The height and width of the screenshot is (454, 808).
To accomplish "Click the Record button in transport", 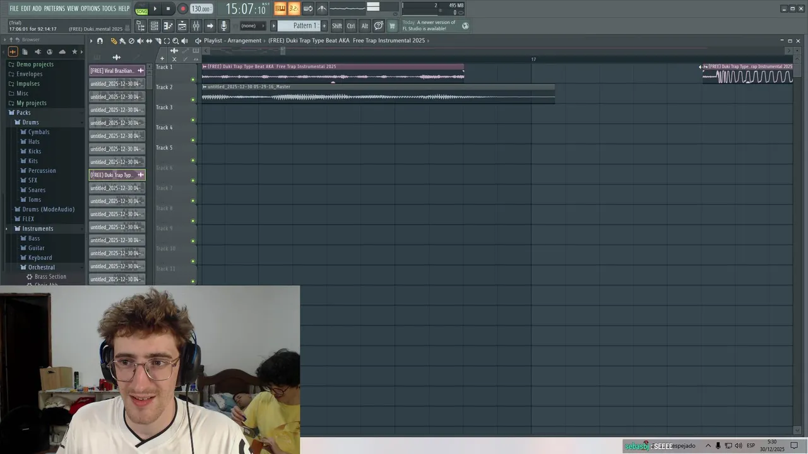I will pos(182,9).
